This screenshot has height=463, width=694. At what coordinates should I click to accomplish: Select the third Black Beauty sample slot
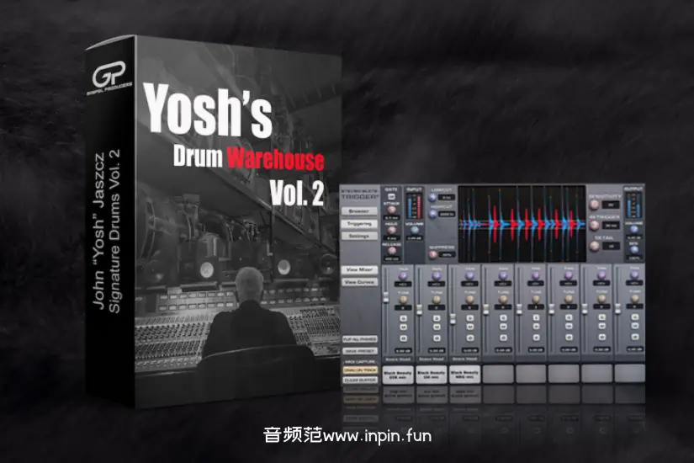coord(464,375)
